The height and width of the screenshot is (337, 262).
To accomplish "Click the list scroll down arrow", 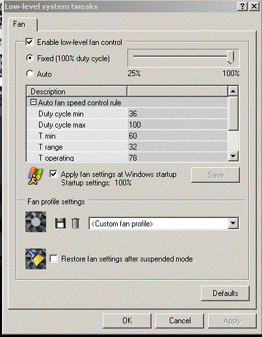I will click(233, 156).
